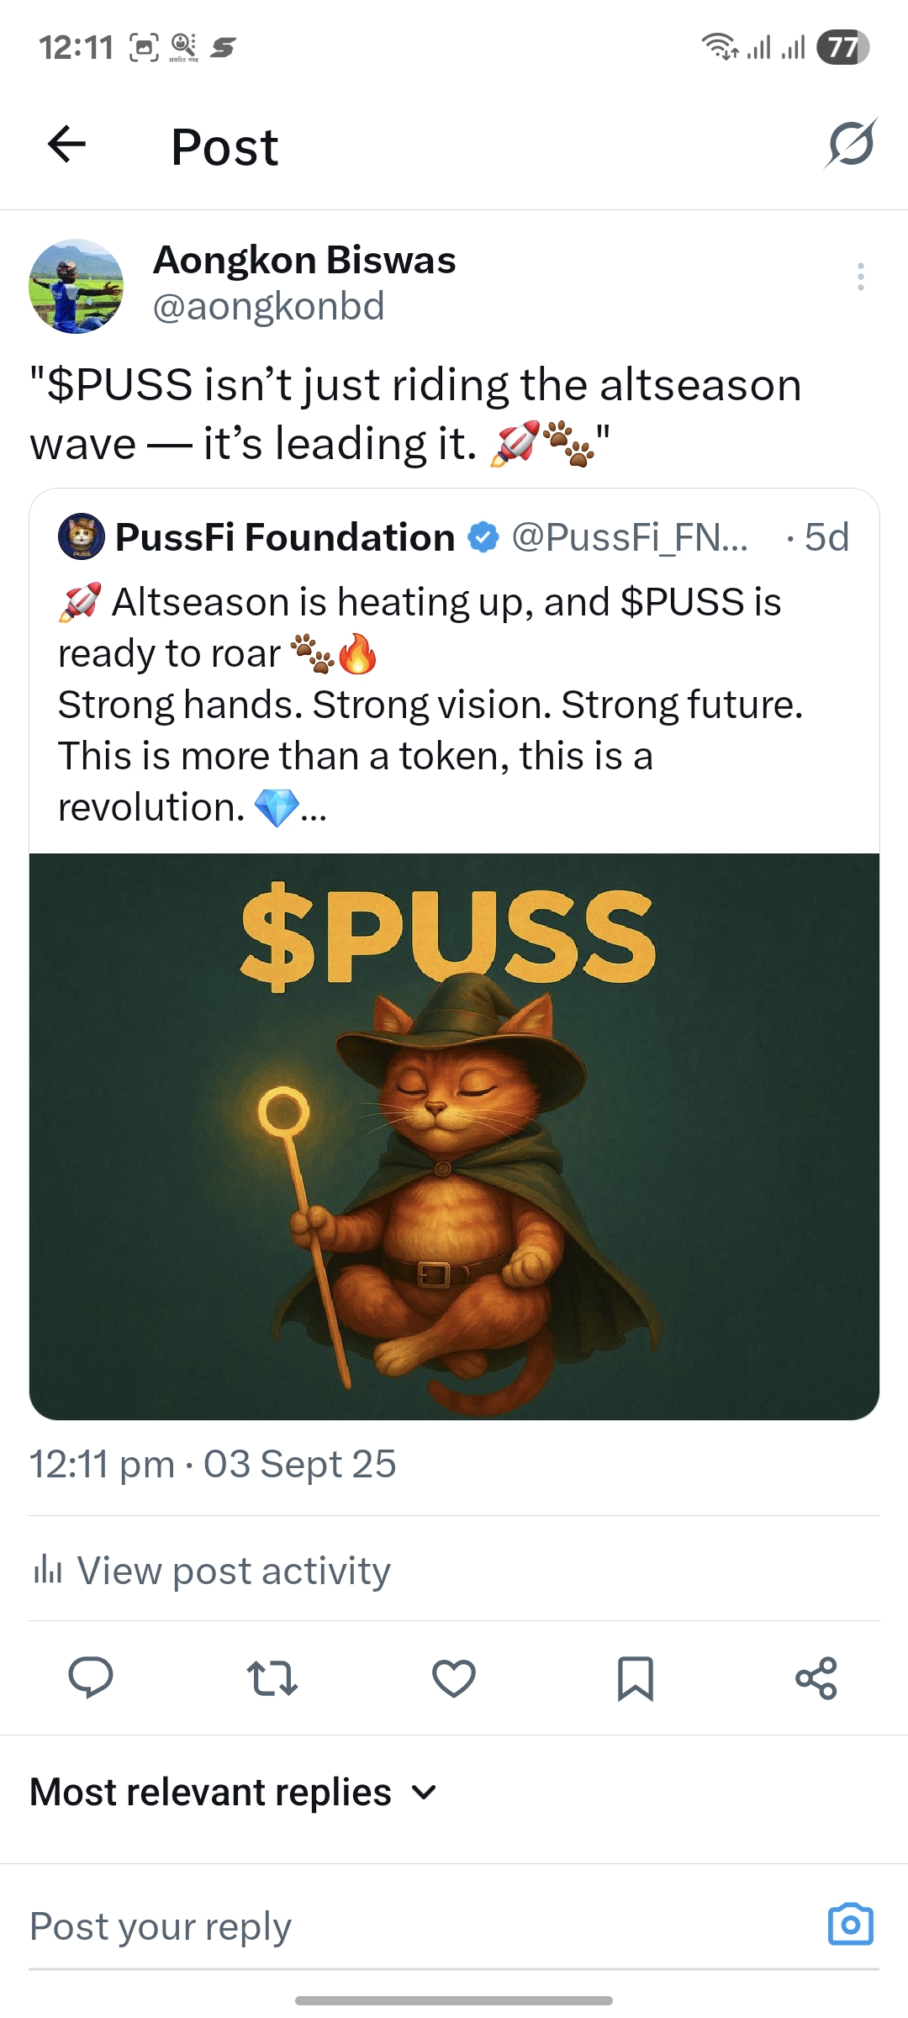908x2018 pixels.
Task: Bookmark this post
Action: coord(635,1678)
